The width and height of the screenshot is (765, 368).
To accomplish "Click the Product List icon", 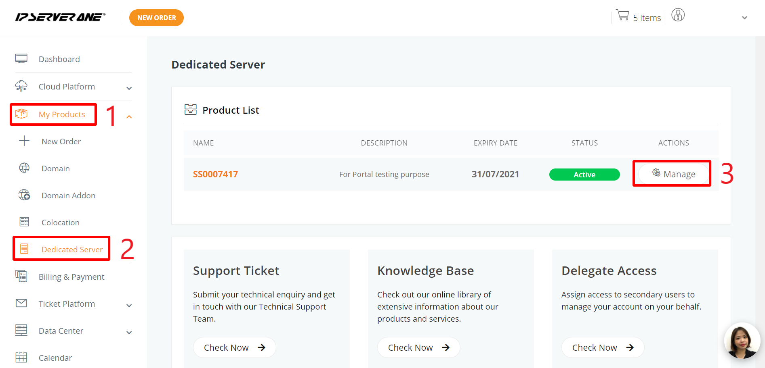I will (x=190, y=109).
